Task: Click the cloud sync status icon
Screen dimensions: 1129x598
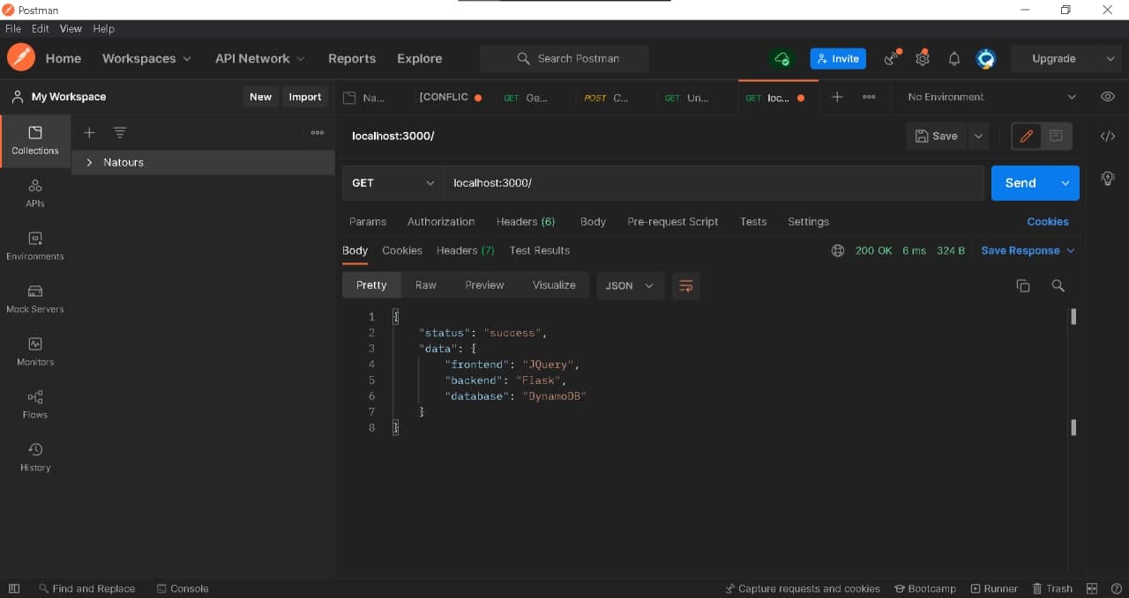Action: click(x=782, y=58)
